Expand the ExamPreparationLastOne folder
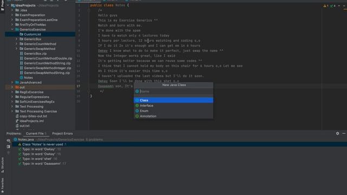This screenshot has width=347, height=195. pos(12,20)
